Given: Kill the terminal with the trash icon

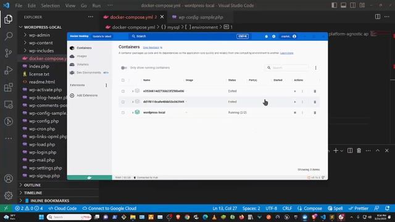Looking at the screenshot, I should (359, 150).
